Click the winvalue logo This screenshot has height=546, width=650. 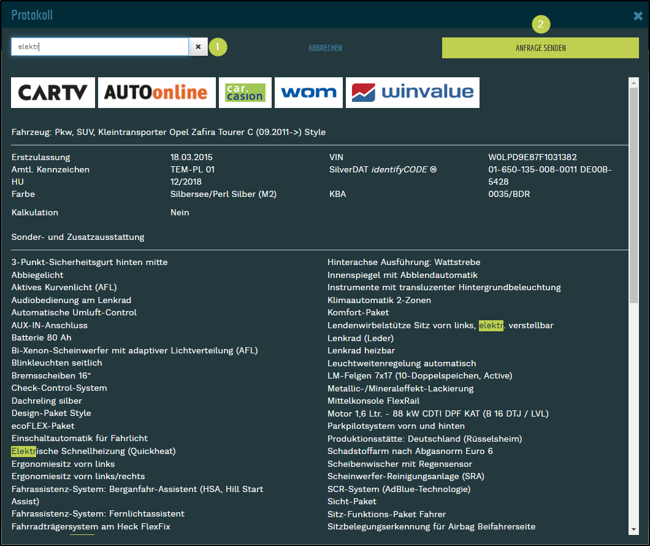tap(412, 93)
